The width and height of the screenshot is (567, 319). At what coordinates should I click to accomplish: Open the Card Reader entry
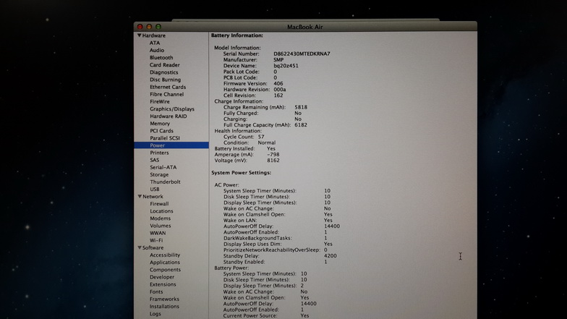point(165,65)
